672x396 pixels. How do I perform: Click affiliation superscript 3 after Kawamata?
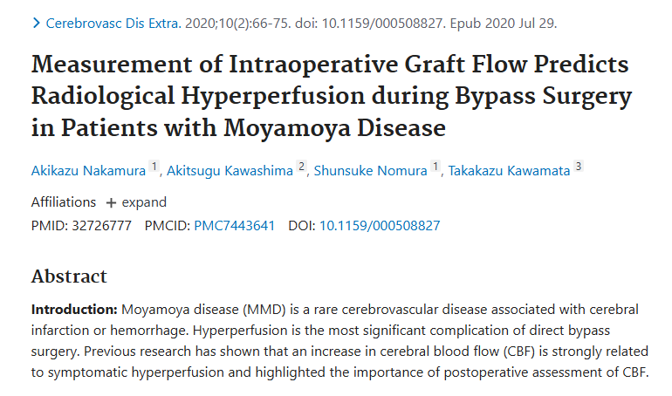coord(579,166)
